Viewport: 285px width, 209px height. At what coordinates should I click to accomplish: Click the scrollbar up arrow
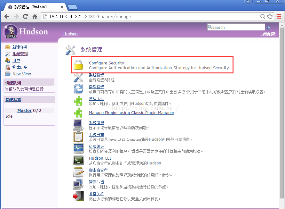pyautogui.click(x=282, y=25)
